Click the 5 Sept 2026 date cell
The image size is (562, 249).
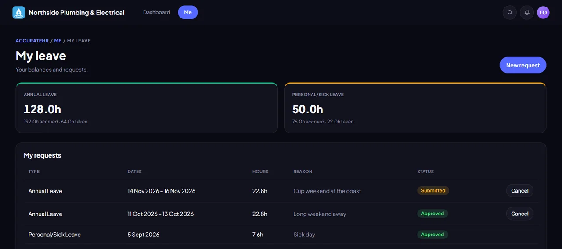(144, 235)
